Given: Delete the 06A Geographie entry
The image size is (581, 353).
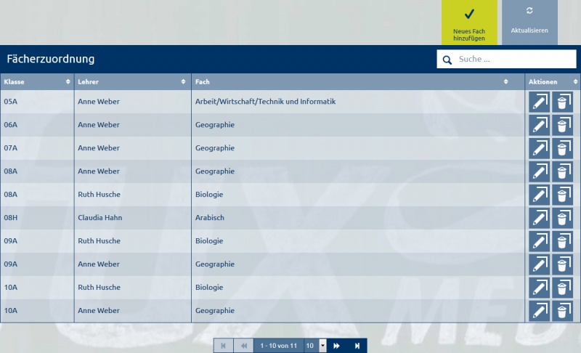Looking at the screenshot, I should pos(562,125).
